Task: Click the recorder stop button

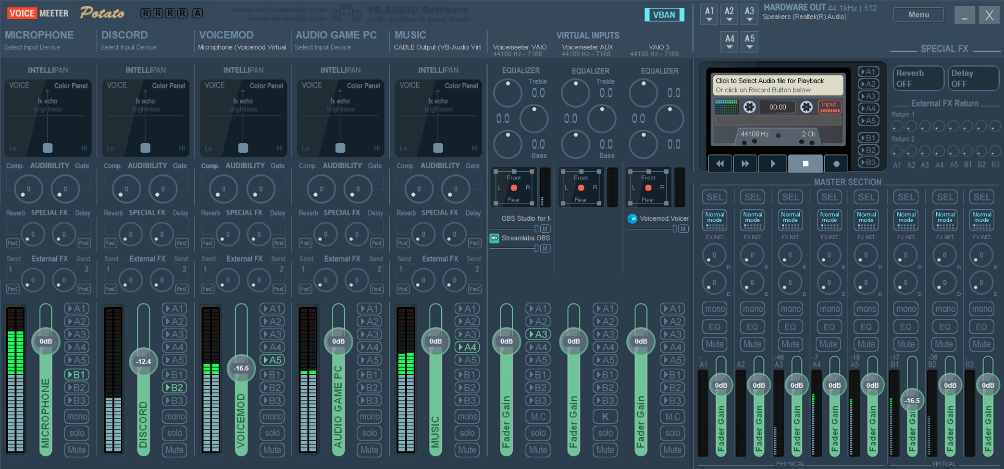Action: 806,164
